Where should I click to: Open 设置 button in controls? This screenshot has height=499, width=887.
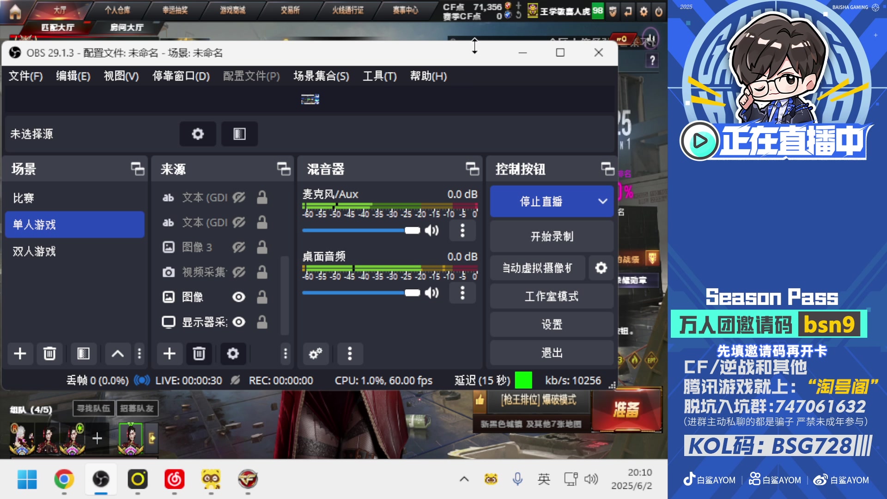(552, 324)
